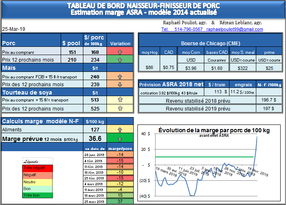Select the Marge prévue value 36.6 cell

point(95,139)
